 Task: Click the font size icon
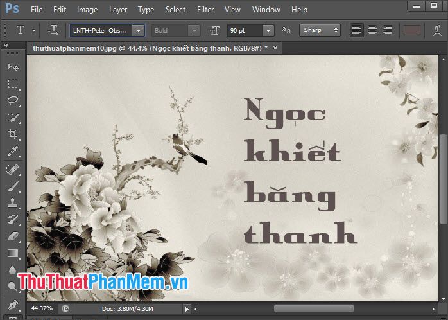tap(215, 30)
